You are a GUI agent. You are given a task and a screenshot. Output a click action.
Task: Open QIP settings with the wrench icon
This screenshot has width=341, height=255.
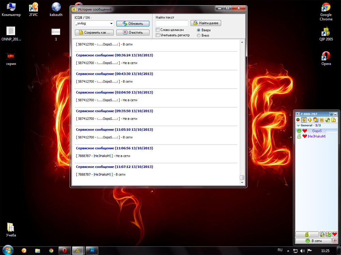[327, 120]
